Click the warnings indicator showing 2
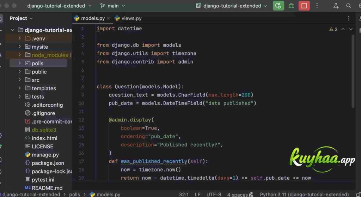The height and width of the screenshot is (197, 361). coord(333,29)
